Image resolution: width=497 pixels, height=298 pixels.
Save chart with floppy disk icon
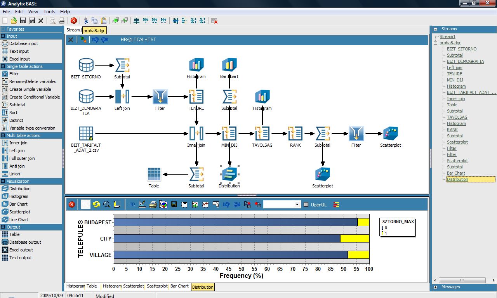pyautogui.click(x=174, y=204)
